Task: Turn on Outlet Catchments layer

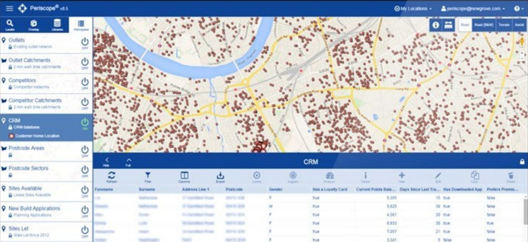Action: click(85, 63)
